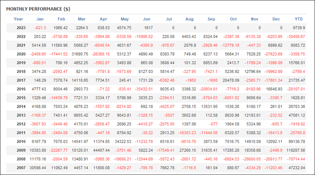315x175 pixels.
Task: Click the Jun column header
Action: point(147,19)
